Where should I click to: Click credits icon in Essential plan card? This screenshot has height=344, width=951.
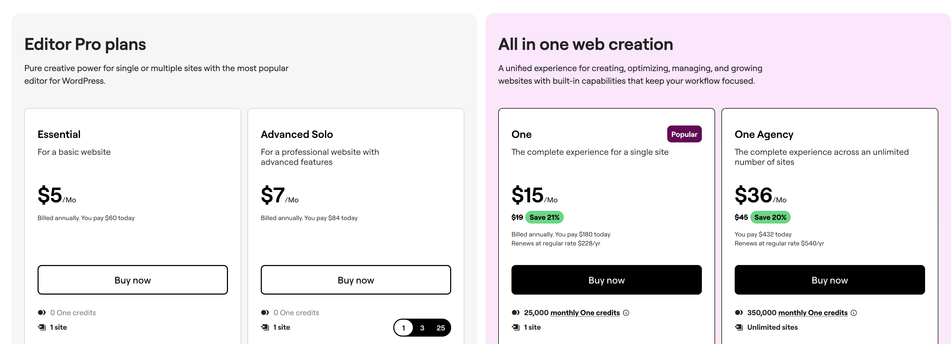[42, 312]
